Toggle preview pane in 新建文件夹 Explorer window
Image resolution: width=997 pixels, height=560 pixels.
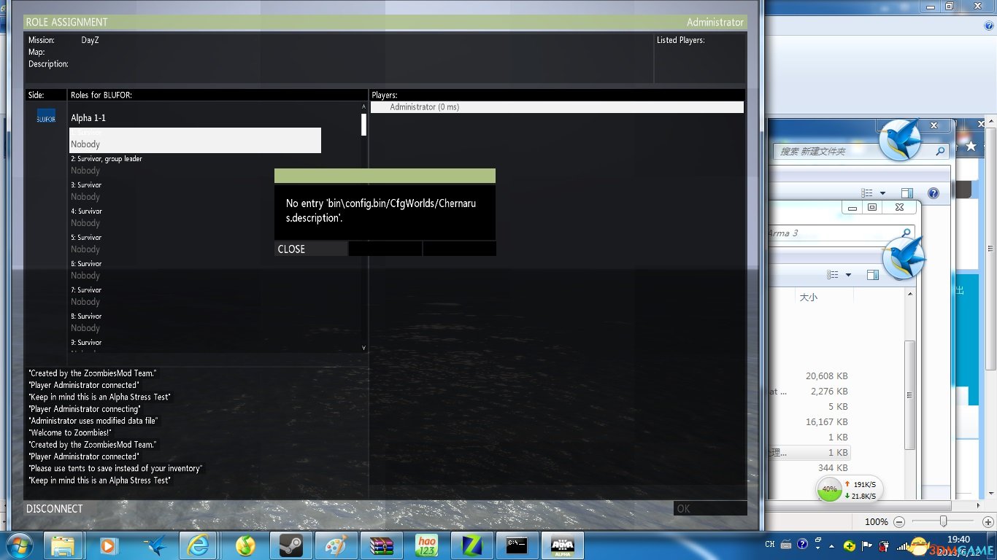907,193
